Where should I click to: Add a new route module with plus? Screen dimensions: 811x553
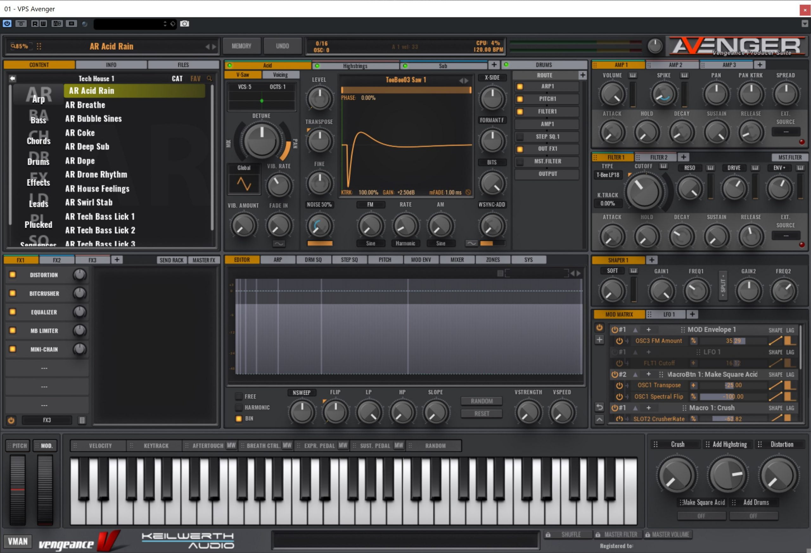pos(582,75)
